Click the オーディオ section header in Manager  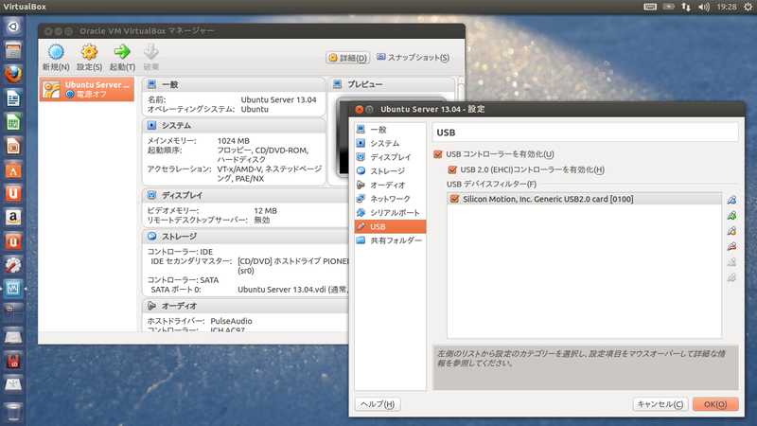(245, 306)
